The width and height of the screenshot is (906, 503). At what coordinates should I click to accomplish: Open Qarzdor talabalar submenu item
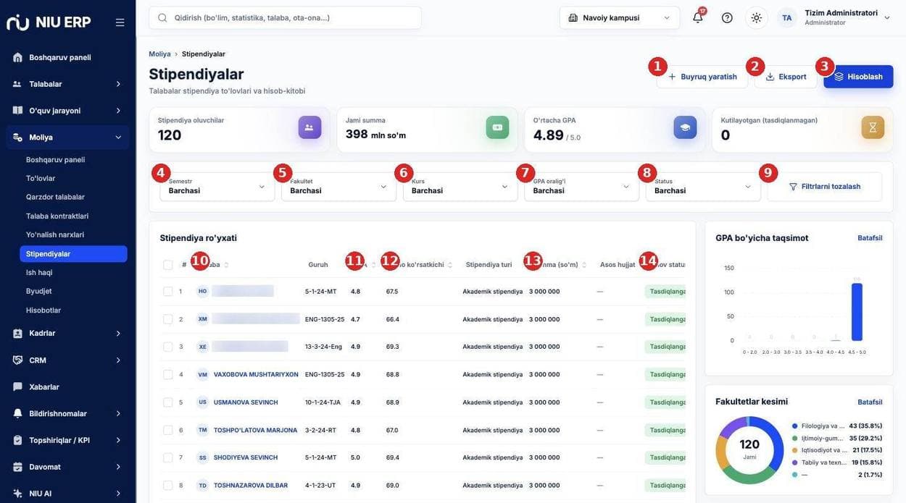click(x=55, y=197)
